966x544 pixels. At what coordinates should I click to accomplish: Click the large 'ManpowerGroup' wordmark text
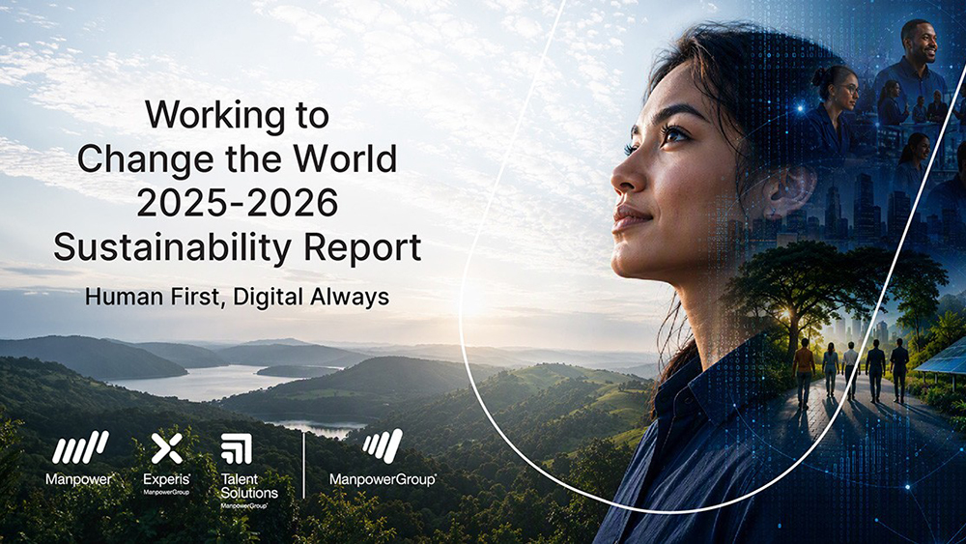click(x=383, y=479)
